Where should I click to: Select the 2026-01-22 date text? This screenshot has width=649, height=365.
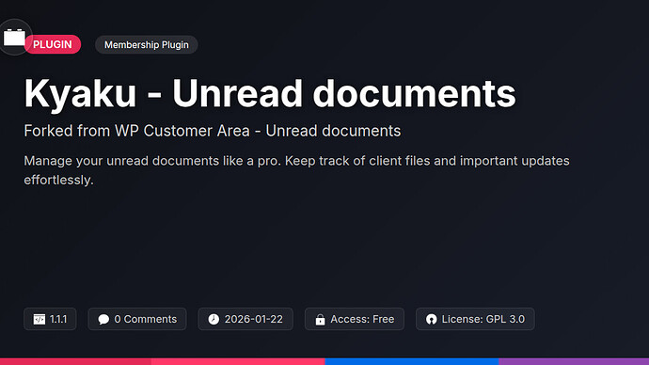click(x=254, y=319)
